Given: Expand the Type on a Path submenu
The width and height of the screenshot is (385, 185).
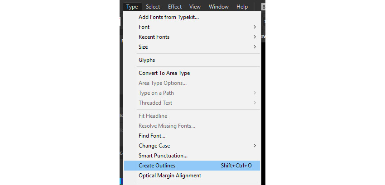Looking at the screenshot, I should point(156,93).
